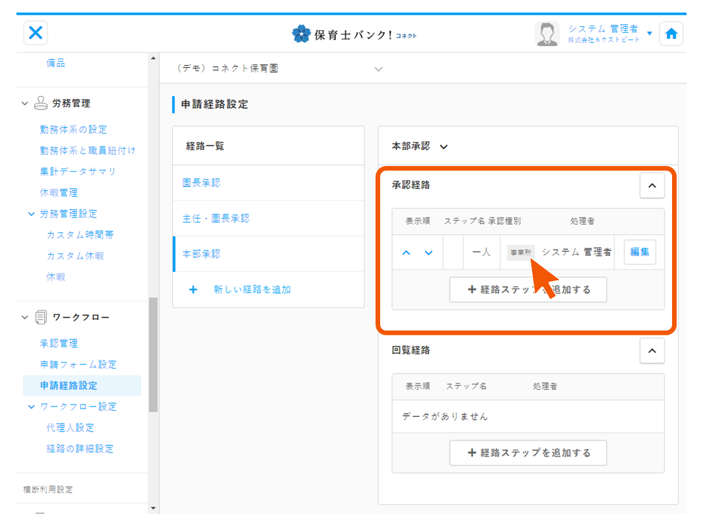Click 経路ステップを追加する under 回覧経路
This screenshot has width=703, height=527.
tap(528, 453)
